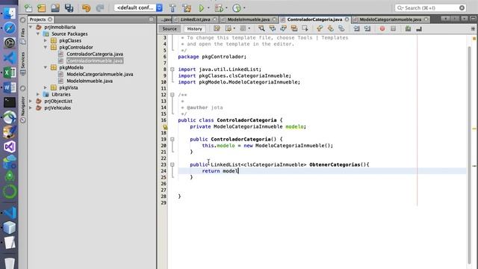Expand the pkgClases package
The width and height of the screenshot is (478, 269).
(45, 40)
